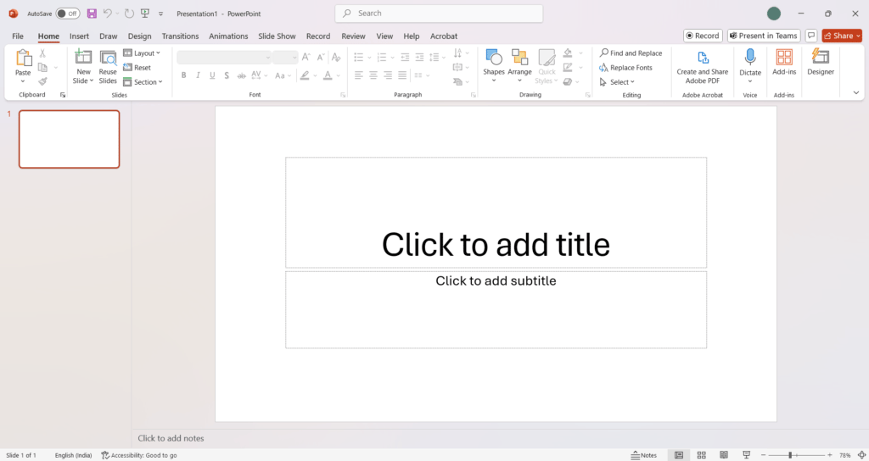Switch to Slide Sorter view in status bar
This screenshot has height=461, width=869.
(x=701, y=455)
